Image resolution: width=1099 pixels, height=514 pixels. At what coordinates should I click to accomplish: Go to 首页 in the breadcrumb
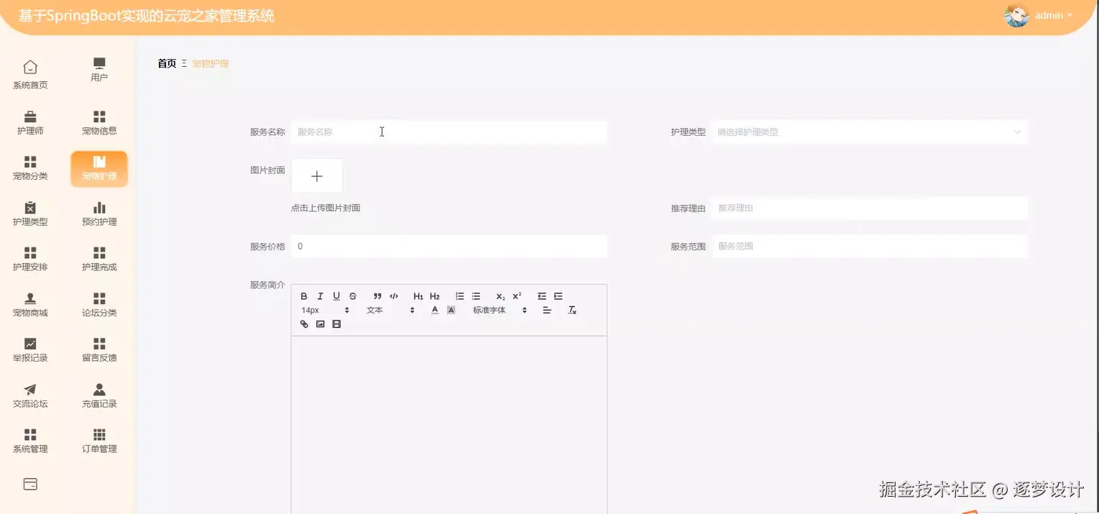pos(167,64)
